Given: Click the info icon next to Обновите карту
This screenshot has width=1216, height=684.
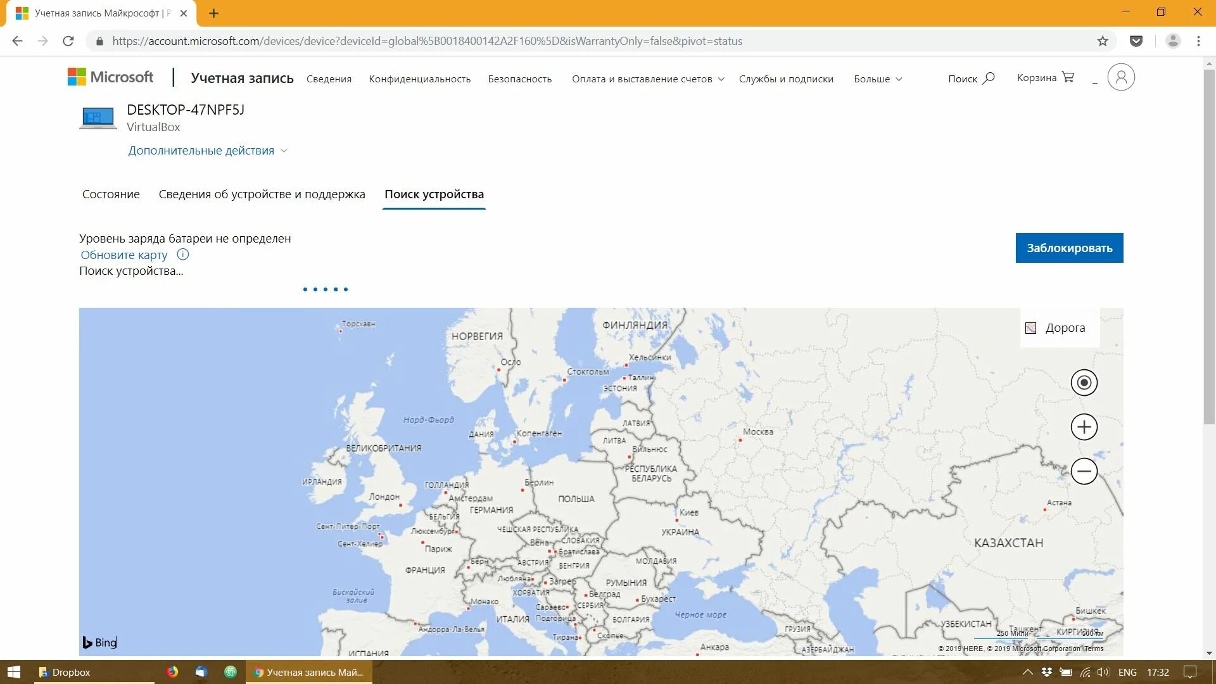Looking at the screenshot, I should point(183,255).
